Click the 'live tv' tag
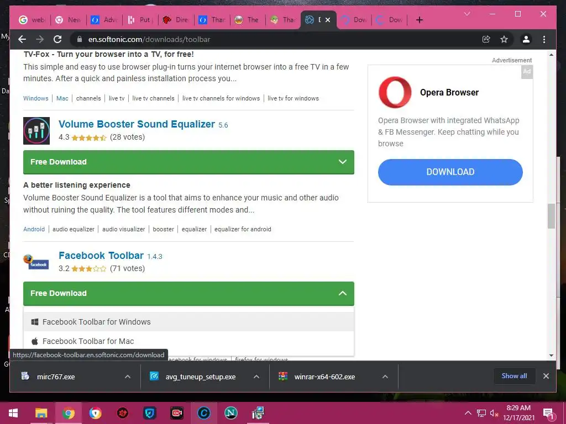The width and height of the screenshot is (566, 424). pos(117,98)
